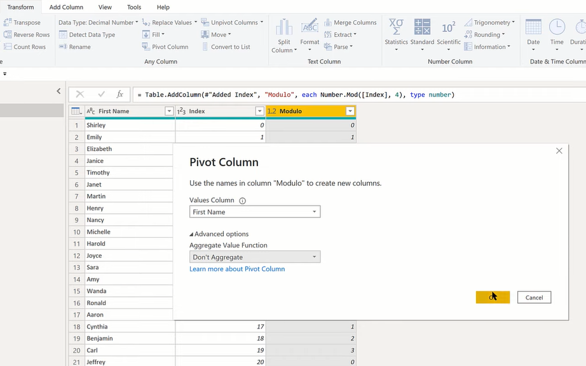Open the Date column tool
The width and height of the screenshot is (586, 366).
click(x=533, y=35)
